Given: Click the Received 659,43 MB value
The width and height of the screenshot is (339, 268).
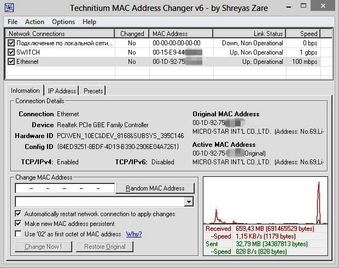Looking at the screenshot, I should click(x=275, y=229).
